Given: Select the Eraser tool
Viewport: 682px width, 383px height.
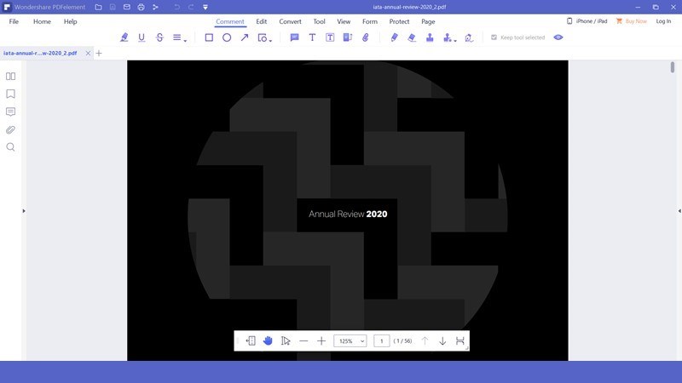Looking at the screenshot, I should pyautogui.click(x=412, y=37).
